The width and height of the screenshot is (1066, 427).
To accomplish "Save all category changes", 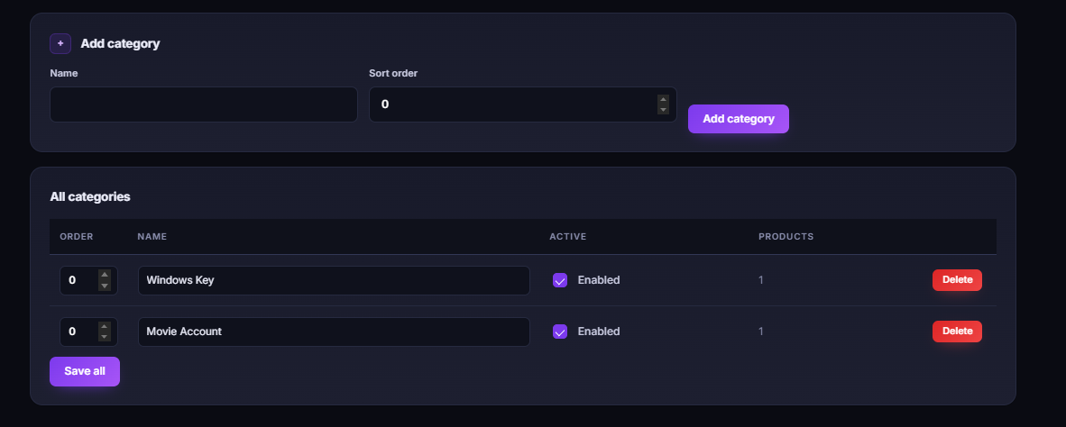I will tap(84, 371).
